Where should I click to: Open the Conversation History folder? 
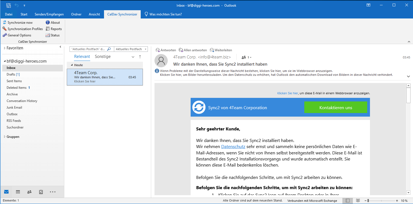[22, 101]
